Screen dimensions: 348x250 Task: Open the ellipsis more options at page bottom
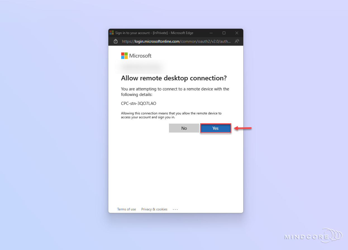click(x=175, y=209)
